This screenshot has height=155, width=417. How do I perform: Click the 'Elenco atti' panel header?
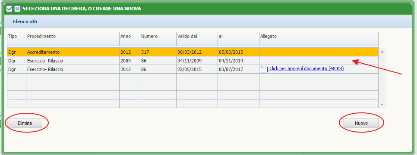click(x=208, y=22)
